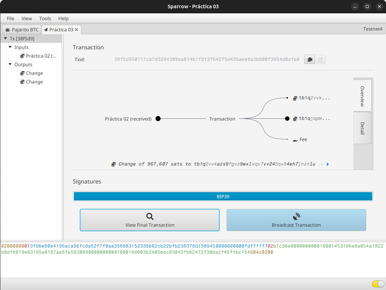The image size is (386, 290).
Task: Select the second Change output tree item
Action: [x=31, y=82]
